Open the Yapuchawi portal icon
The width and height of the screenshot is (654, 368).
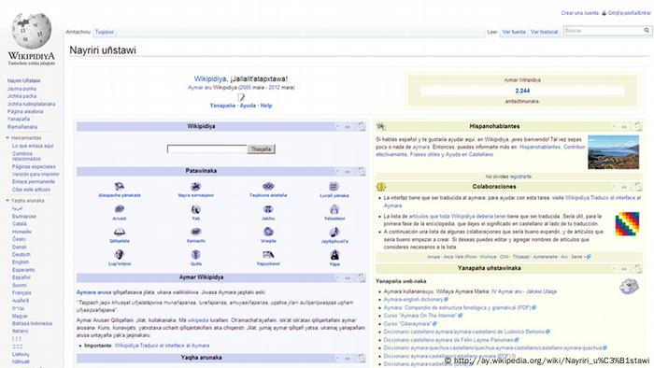click(268, 255)
